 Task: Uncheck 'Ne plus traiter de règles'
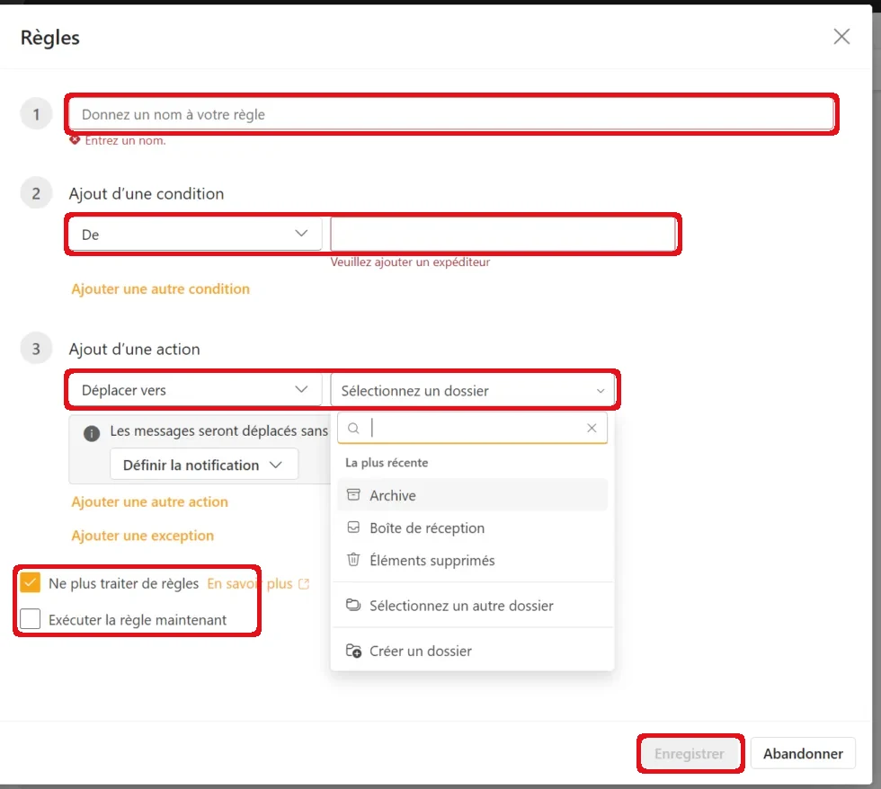pos(30,583)
